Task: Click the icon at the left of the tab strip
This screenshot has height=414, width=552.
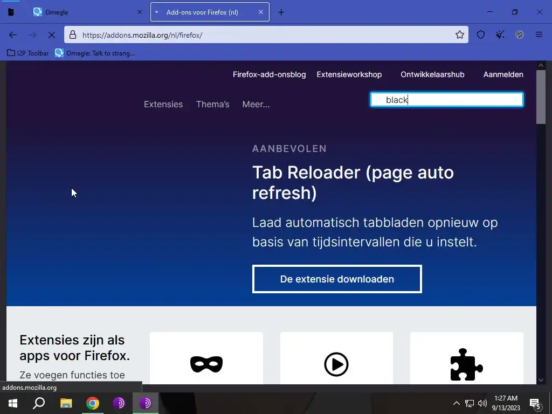Action: tap(11, 12)
